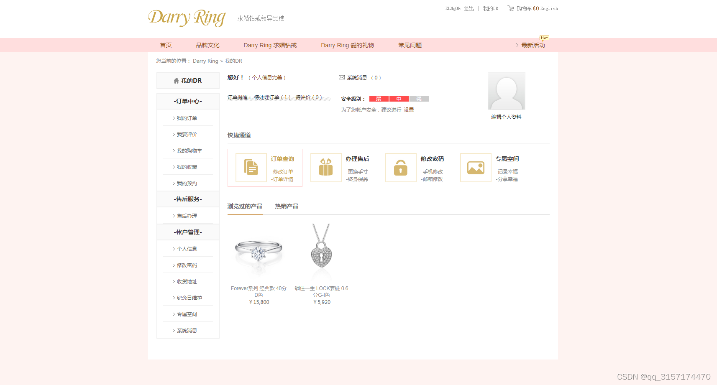The width and height of the screenshot is (717, 385).
Task: Click the picture icon for 专属空间
Action: pyautogui.click(x=476, y=168)
